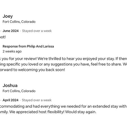This screenshot has width=127, height=127.
Task: Open reviewer Joey's profile name
Action: 8,16
